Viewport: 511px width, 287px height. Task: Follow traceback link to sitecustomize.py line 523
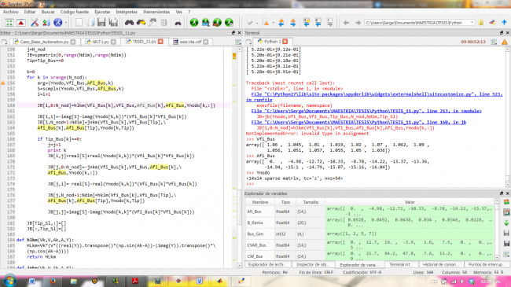click(x=374, y=97)
